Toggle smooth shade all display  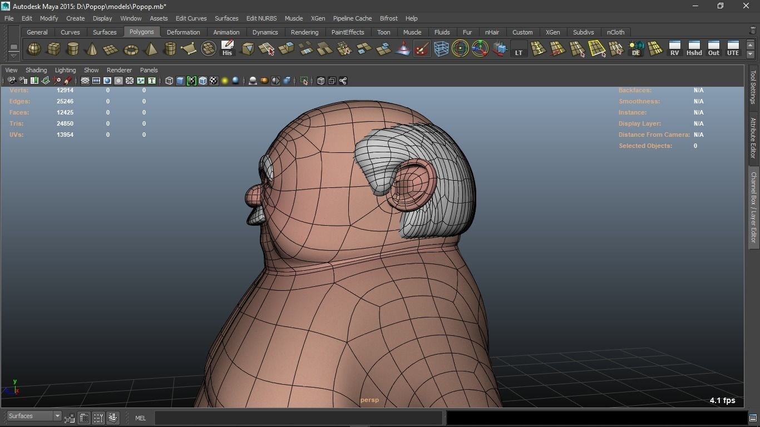click(x=180, y=81)
